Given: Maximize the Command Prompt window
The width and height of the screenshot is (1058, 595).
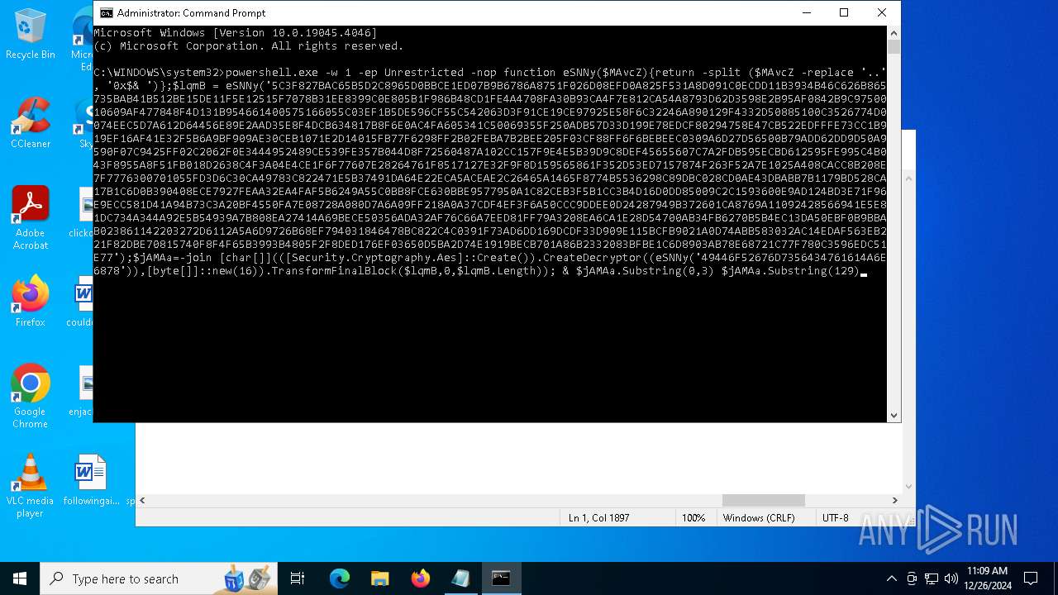Looking at the screenshot, I should pos(844,12).
